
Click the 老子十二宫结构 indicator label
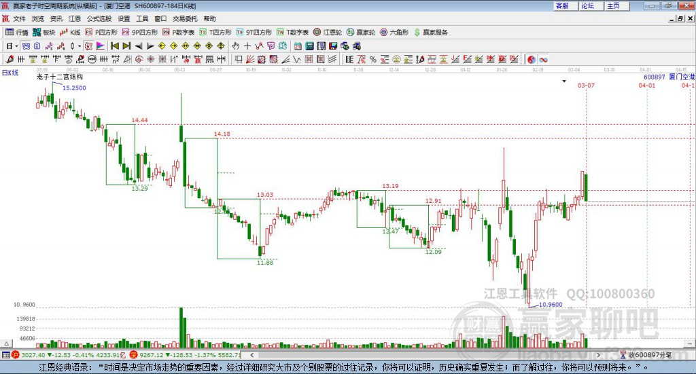pyautogui.click(x=60, y=77)
